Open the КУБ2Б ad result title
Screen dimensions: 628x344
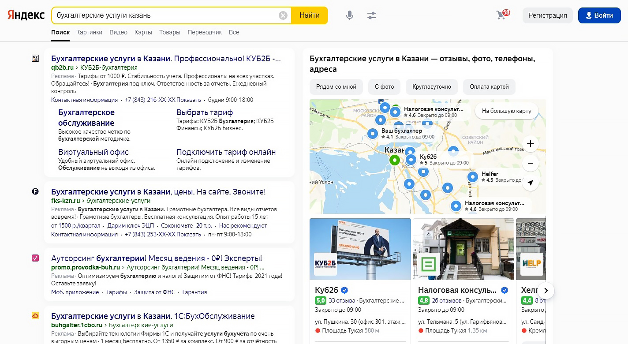coord(166,59)
